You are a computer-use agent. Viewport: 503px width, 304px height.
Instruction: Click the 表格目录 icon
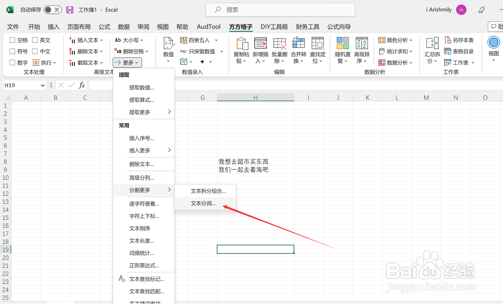[448, 51]
